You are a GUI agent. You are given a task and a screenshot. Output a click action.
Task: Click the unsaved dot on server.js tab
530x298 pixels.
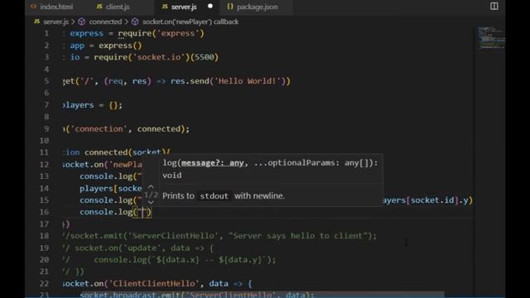[210, 7]
